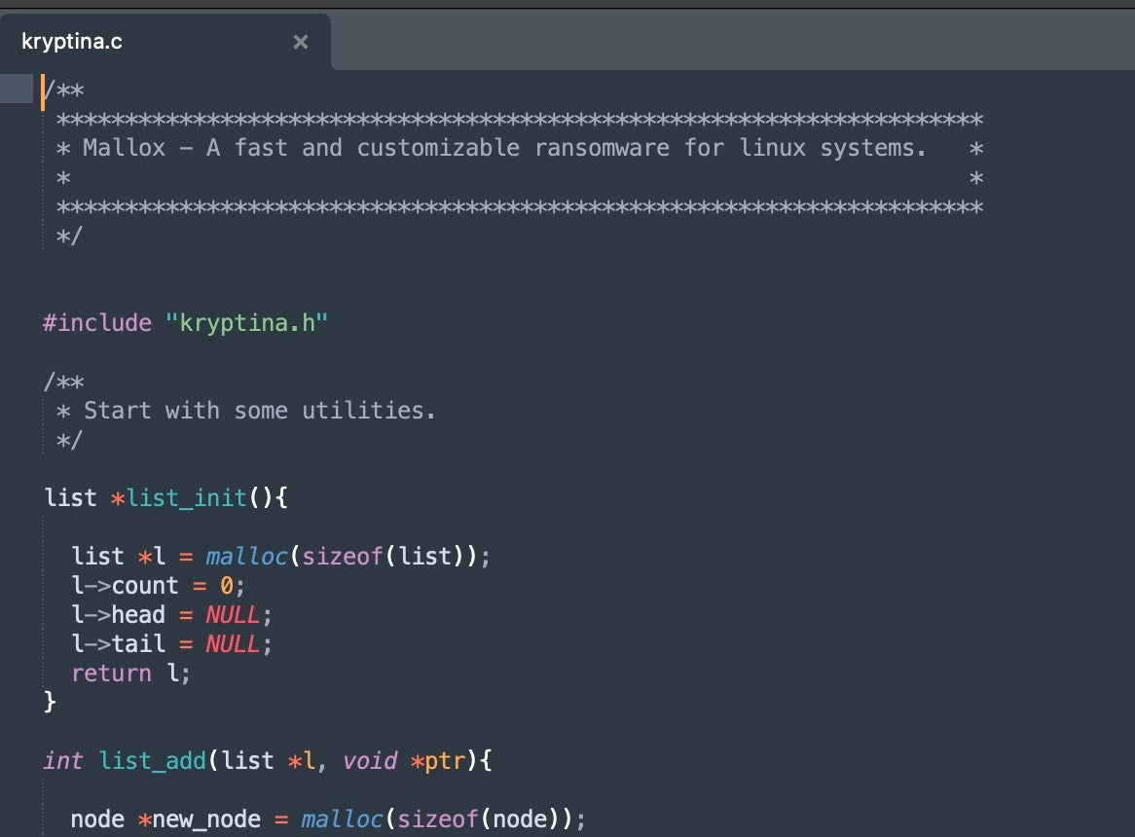Click the gutter beside the first line
Screen dimensions: 1135x837
[x=17, y=91]
